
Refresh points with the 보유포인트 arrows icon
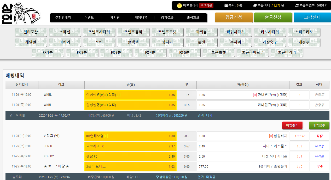tap(297, 5)
